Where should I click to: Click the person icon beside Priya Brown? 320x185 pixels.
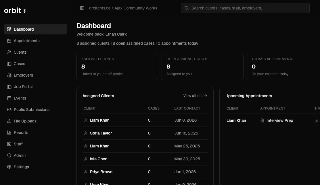pos(86,172)
